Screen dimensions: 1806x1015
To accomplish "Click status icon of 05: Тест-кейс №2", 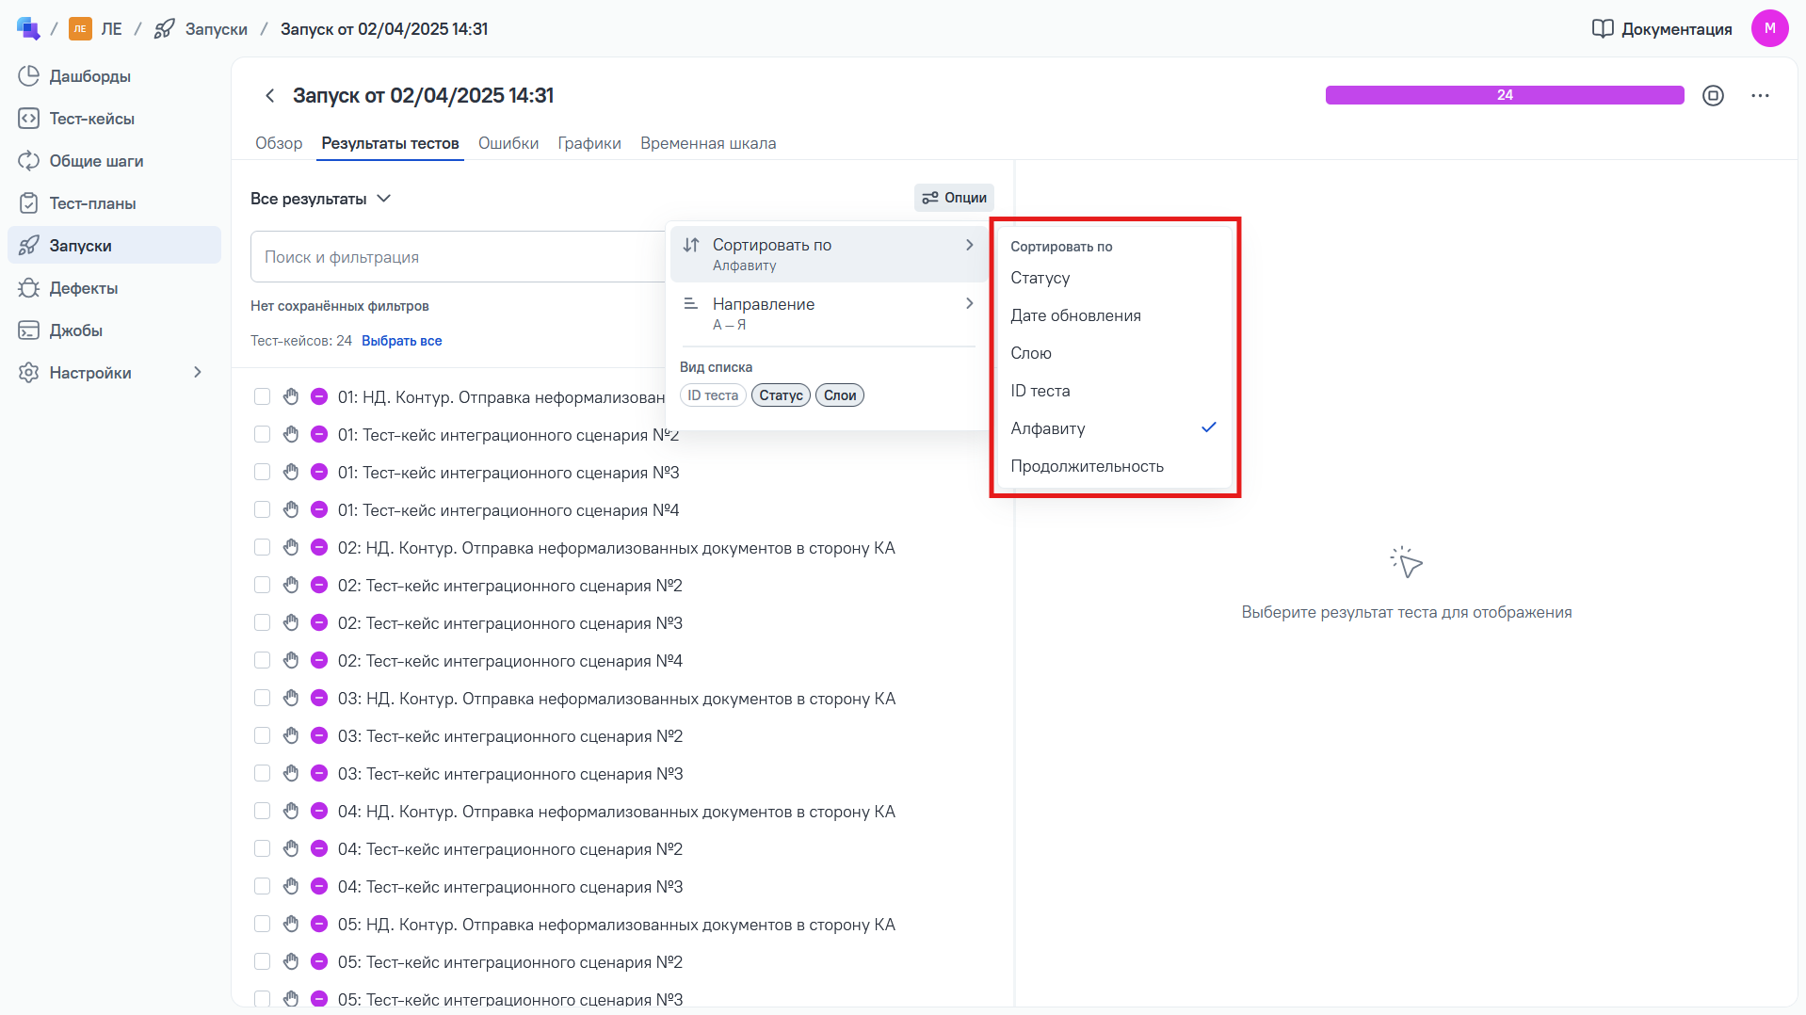I will [319, 961].
